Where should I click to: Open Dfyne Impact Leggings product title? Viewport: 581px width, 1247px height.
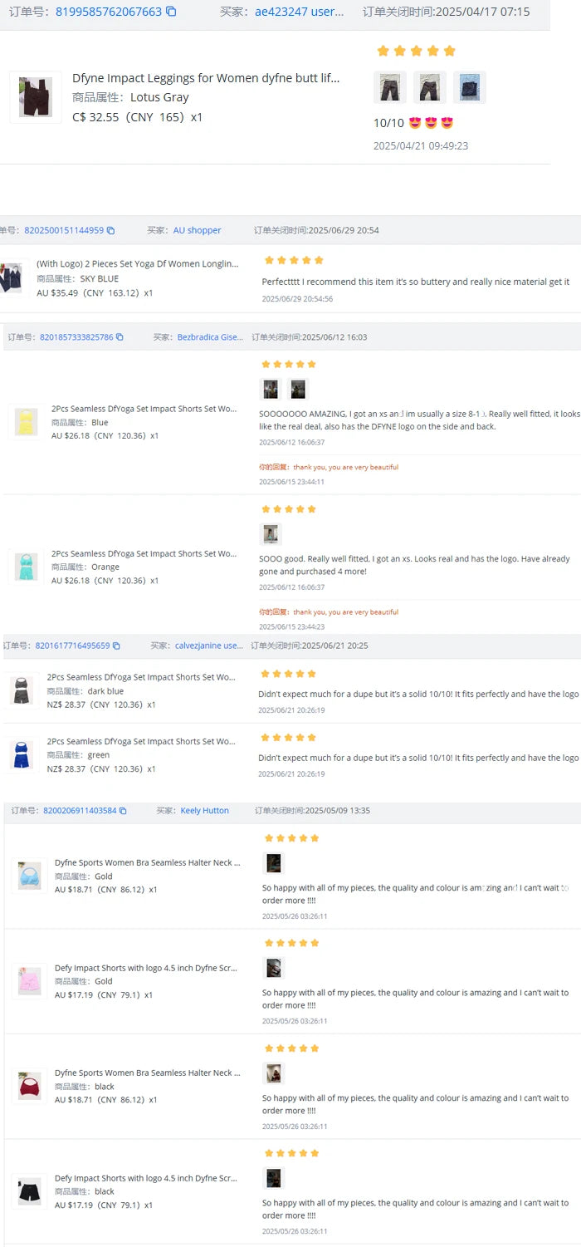point(206,78)
